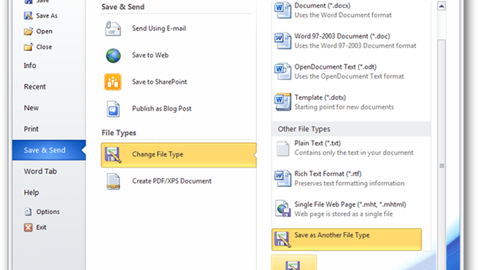478x270 pixels.
Task: Open the Word Tab menu entry
Action: pos(40,171)
